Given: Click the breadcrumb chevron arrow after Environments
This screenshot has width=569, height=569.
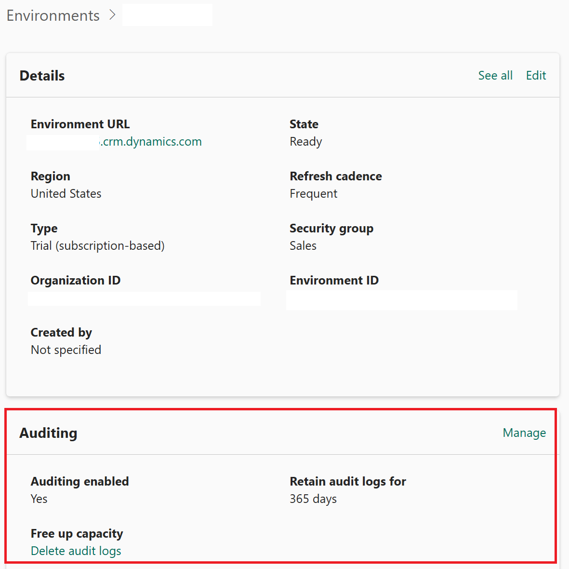Looking at the screenshot, I should 112,15.
